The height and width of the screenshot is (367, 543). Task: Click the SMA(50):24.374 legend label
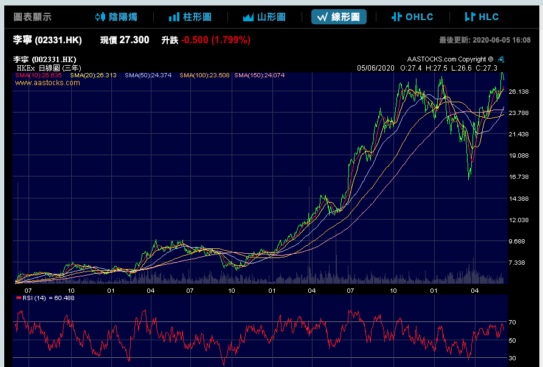[148, 75]
